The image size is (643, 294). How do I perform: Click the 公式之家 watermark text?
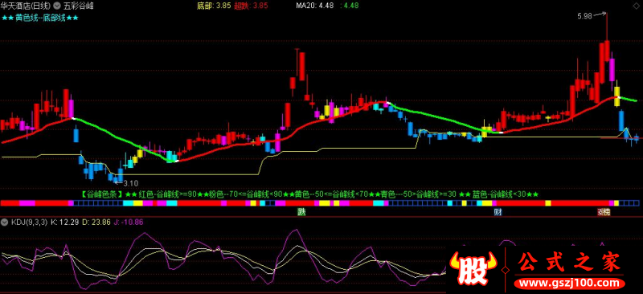(x=570, y=263)
